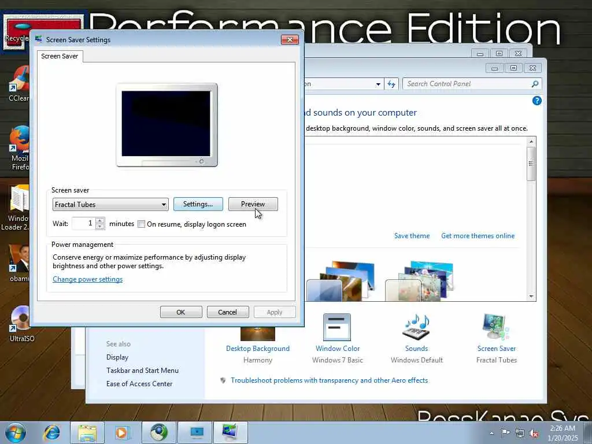The height and width of the screenshot is (444, 592).
Task: Click the screen saver preview monitor
Action: 166,125
